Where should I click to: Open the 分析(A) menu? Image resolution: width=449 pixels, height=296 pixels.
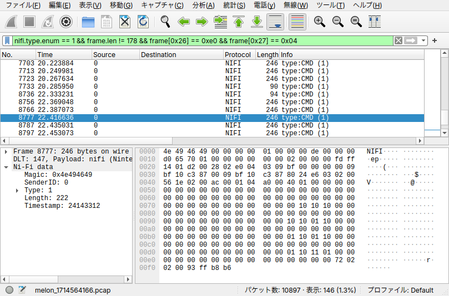pos(203,6)
